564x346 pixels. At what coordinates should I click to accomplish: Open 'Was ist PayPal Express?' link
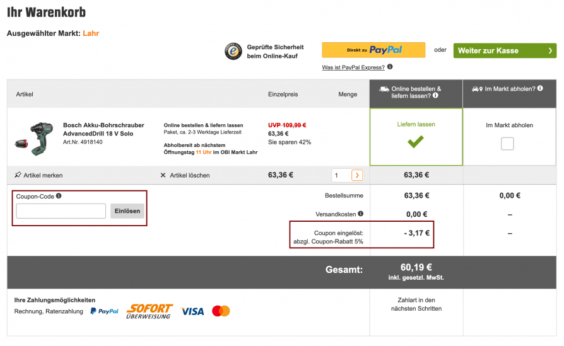[353, 67]
